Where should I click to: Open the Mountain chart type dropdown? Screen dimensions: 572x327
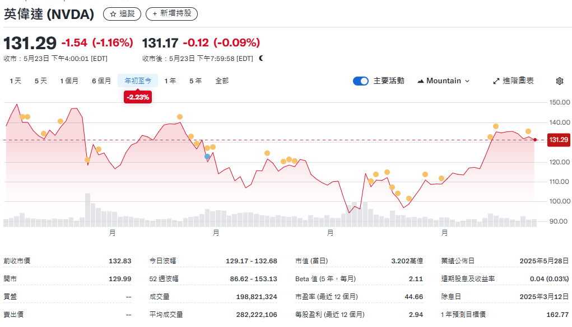[444, 81]
